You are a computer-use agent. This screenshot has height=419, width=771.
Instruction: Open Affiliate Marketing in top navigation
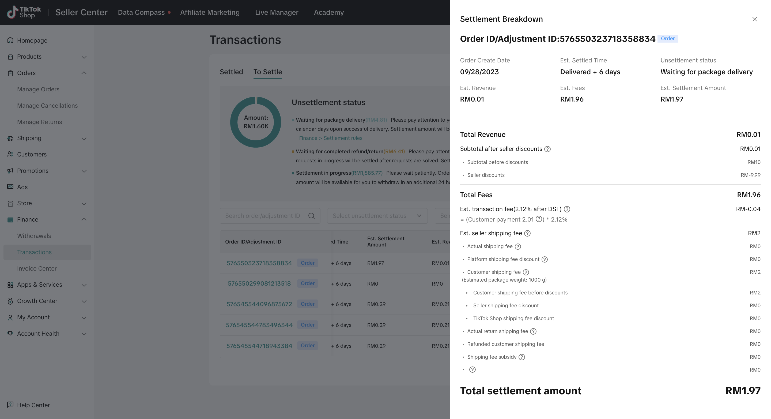point(210,12)
